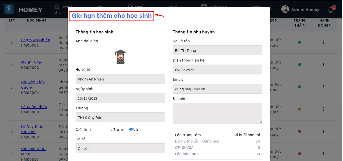The width and height of the screenshot is (343, 161).
Task: Sort by the Trạng thái column header
Action: [x=300, y=23]
